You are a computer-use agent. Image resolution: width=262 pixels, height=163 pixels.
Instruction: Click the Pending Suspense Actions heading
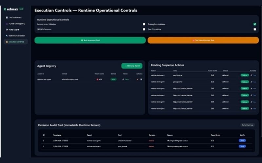coord(167,65)
